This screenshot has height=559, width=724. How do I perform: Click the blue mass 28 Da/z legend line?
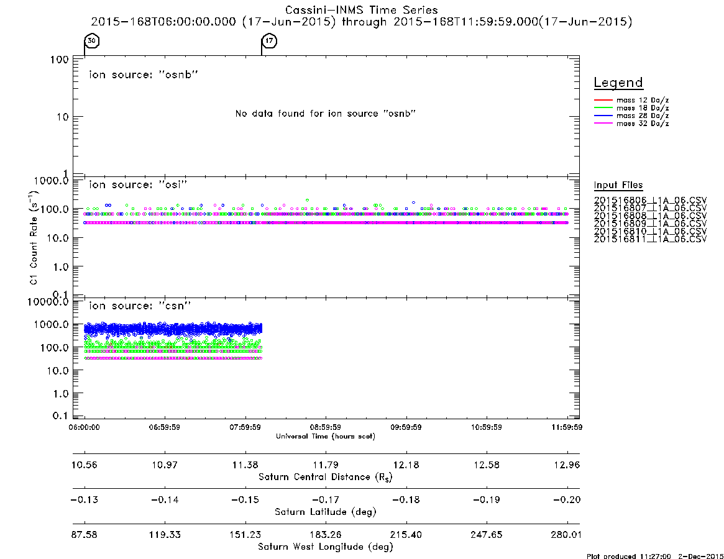(x=603, y=116)
